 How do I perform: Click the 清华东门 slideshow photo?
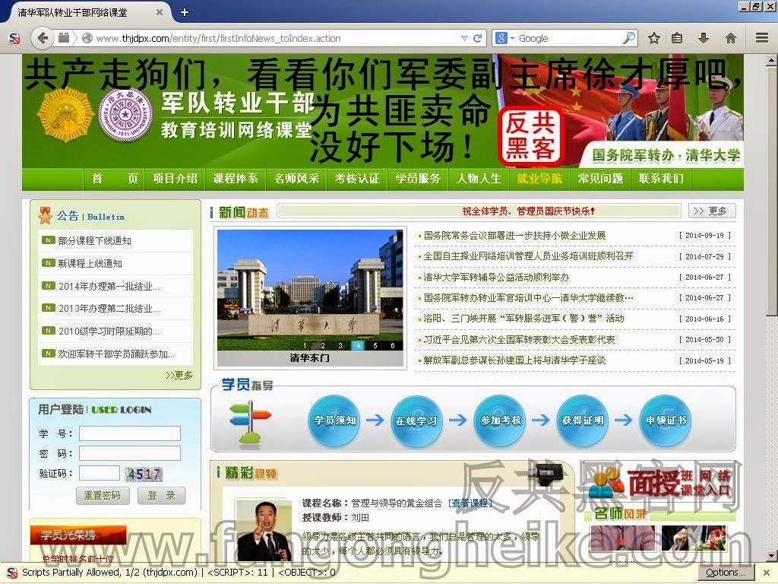pos(310,290)
